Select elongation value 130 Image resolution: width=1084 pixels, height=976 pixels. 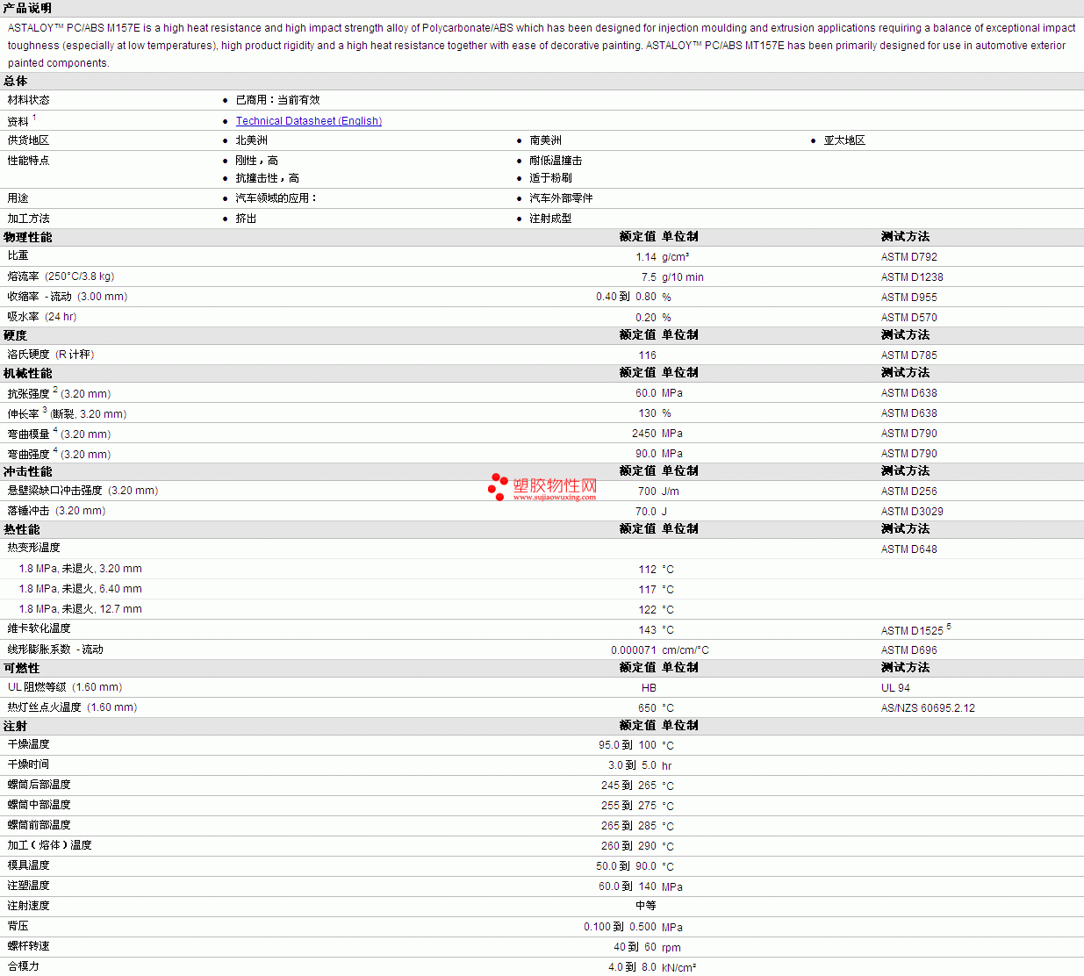(648, 413)
